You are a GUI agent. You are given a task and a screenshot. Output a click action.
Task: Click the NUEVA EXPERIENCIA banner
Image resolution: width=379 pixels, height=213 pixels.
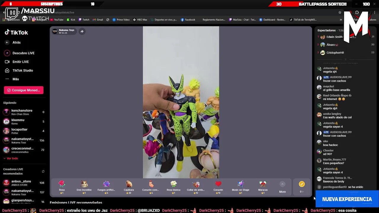pos(347,199)
